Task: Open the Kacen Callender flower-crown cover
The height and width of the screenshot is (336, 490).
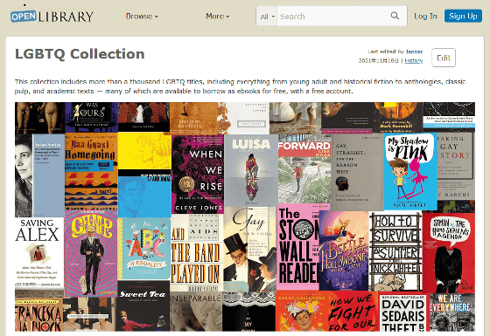Action: point(302,312)
